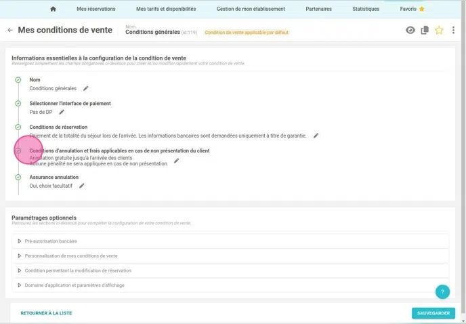Click the Conditions générales title in header
This screenshot has height=324, width=466.
click(152, 32)
